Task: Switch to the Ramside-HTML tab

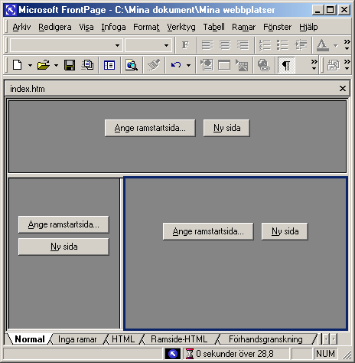Action: pos(179,339)
